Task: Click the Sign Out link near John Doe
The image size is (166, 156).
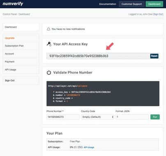Action: pyautogui.click(x=158, y=14)
